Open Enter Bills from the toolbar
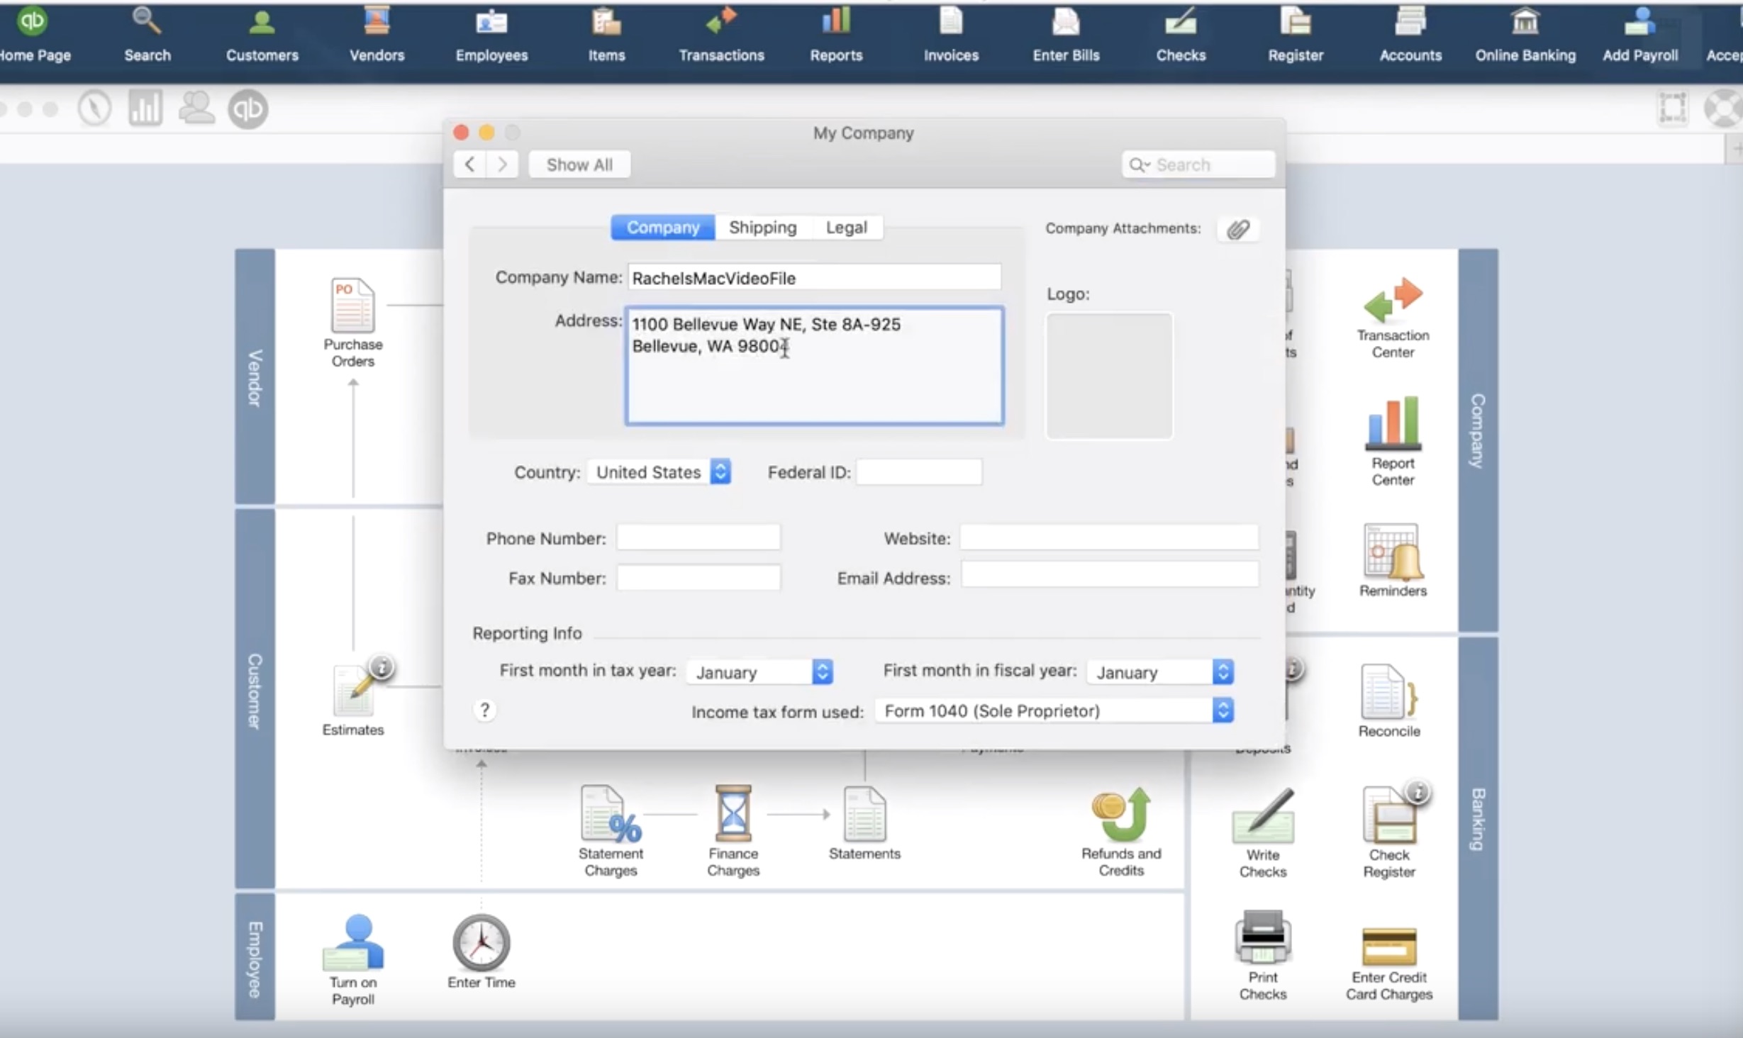Image resolution: width=1743 pixels, height=1038 pixels. click(x=1066, y=33)
